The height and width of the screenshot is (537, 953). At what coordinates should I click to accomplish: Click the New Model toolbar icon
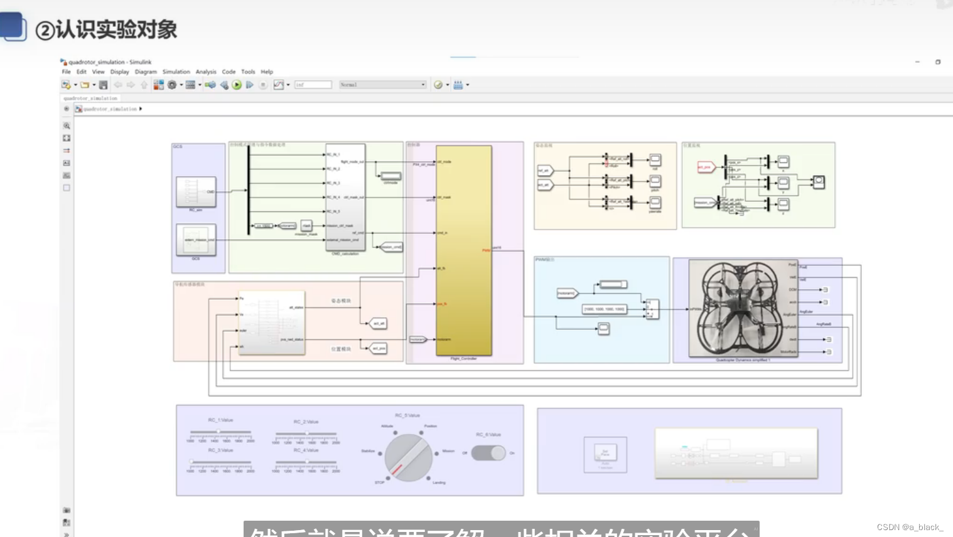coord(66,85)
